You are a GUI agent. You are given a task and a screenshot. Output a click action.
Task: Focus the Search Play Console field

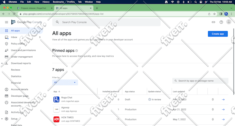[106, 22]
